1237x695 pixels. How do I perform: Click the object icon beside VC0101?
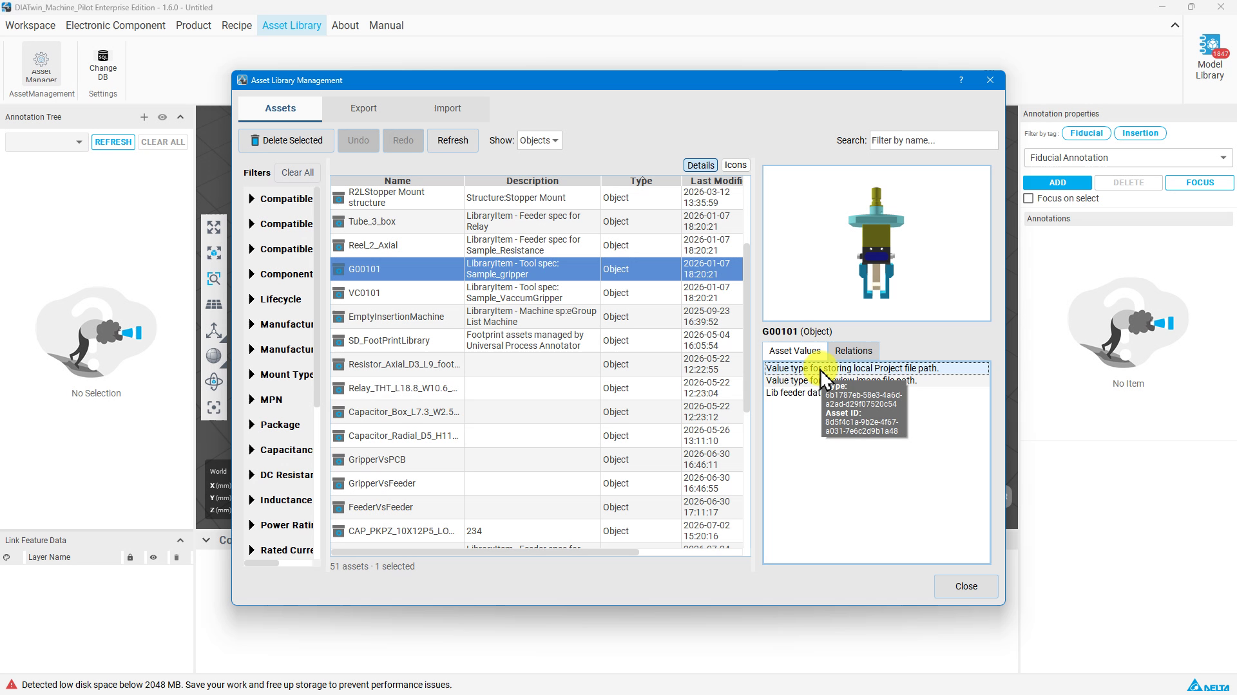click(x=338, y=293)
